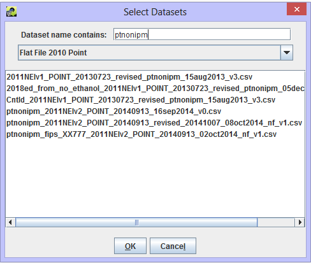The image size is (311, 263).
Task: Select ptnonipm revised_20141007_08oct2014_nf_v1.csv dataset
Action: tap(155, 123)
